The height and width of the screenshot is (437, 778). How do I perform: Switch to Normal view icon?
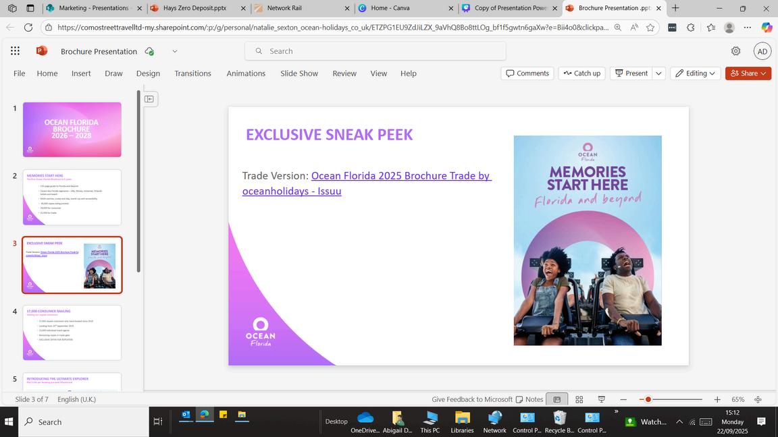pyautogui.click(x=556, y=399)
